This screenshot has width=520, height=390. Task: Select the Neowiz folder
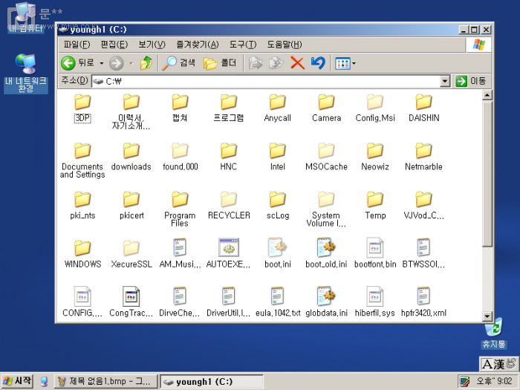(x=374, y=157)
